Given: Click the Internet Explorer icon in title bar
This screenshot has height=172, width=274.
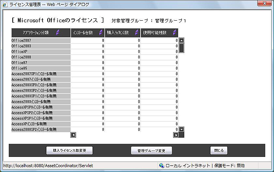Looking at the screenshot, I should tap(5, 4).
